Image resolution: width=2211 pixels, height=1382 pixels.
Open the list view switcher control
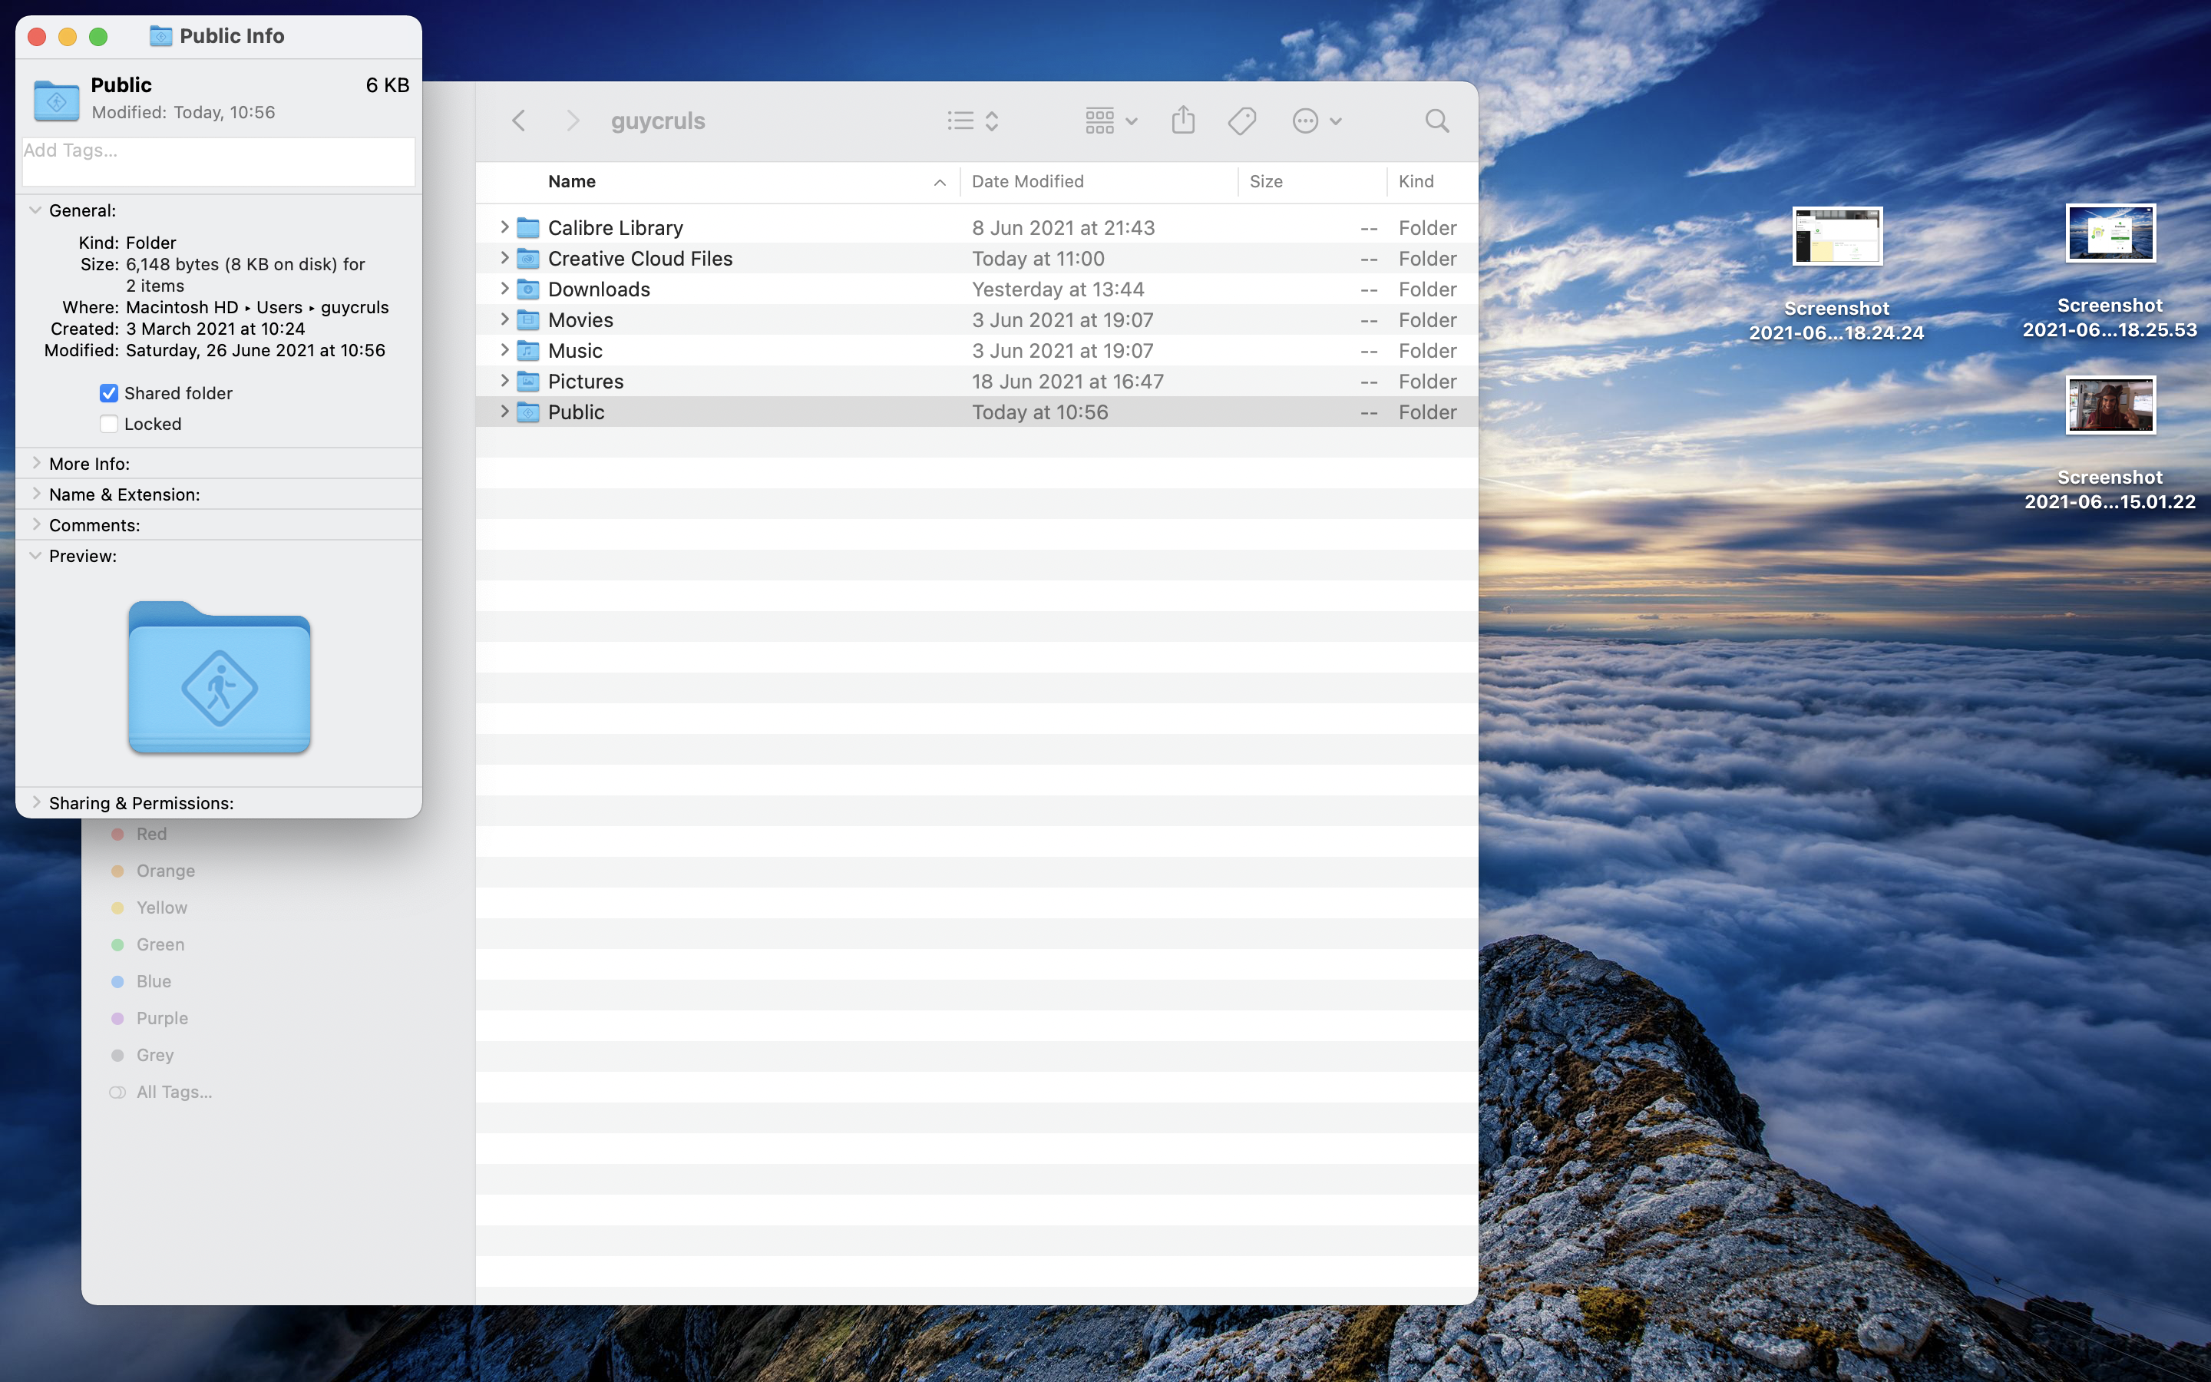972,121
